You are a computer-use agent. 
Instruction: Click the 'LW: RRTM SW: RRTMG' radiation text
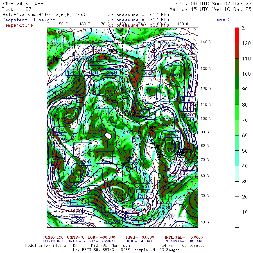(94, 250)
